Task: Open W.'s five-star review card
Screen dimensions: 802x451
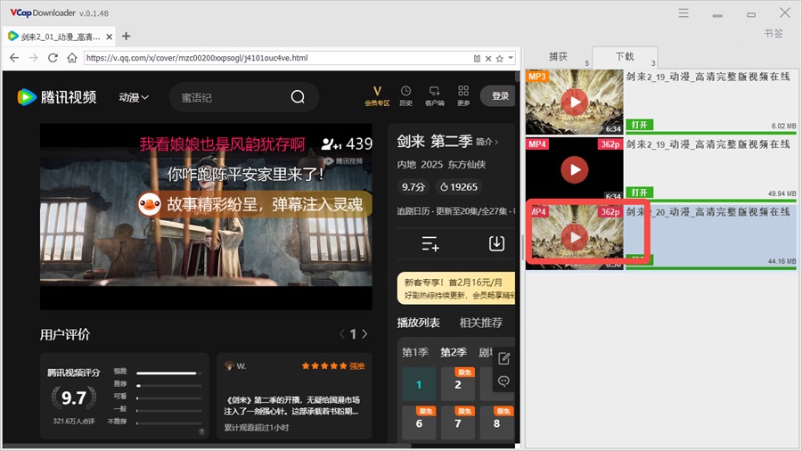Action: coord(295,396)
